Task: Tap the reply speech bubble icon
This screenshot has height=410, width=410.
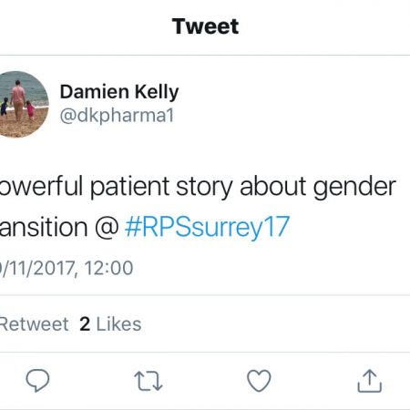Action: pyautogui.click(x=37, y=380)
